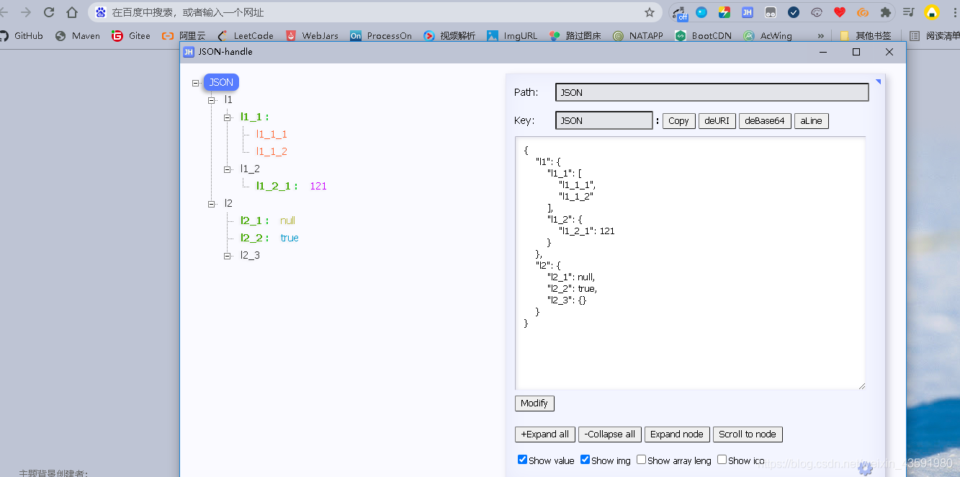Click the Path input field
The width and height of the screenshot is (960, 477).
712,92
